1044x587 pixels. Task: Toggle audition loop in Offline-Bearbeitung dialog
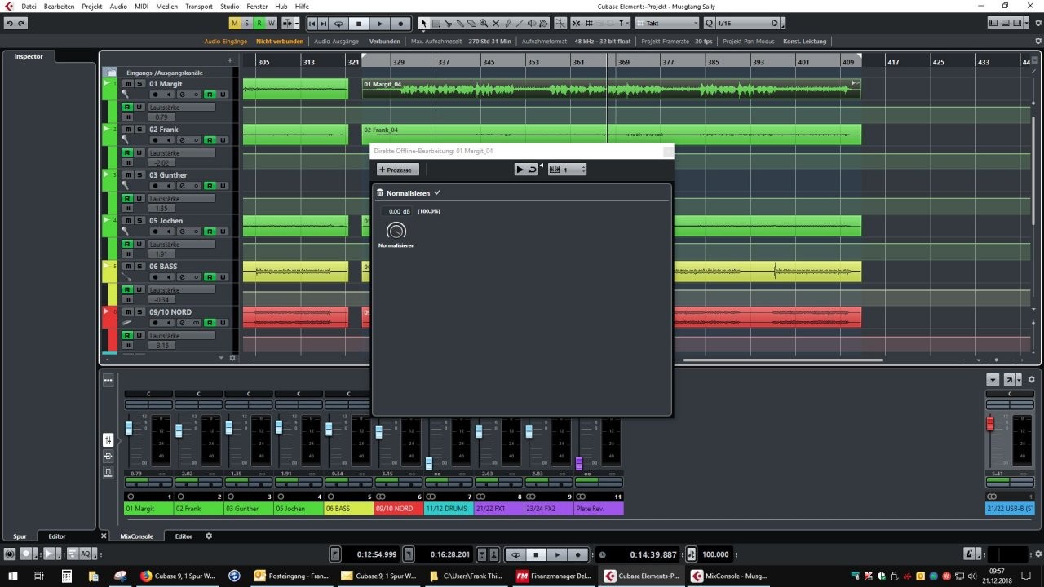coord(533,170)
